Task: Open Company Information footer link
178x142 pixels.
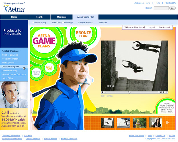Action: coord(11,136)
